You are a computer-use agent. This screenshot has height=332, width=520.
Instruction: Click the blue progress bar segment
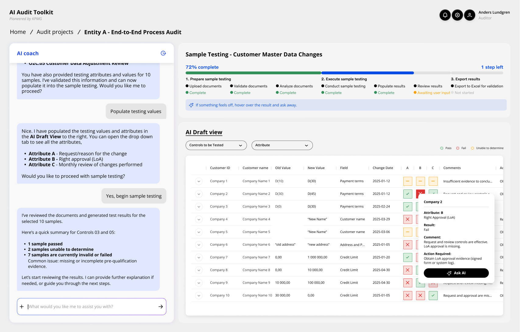pyautogui.click(x=367, y=73)
